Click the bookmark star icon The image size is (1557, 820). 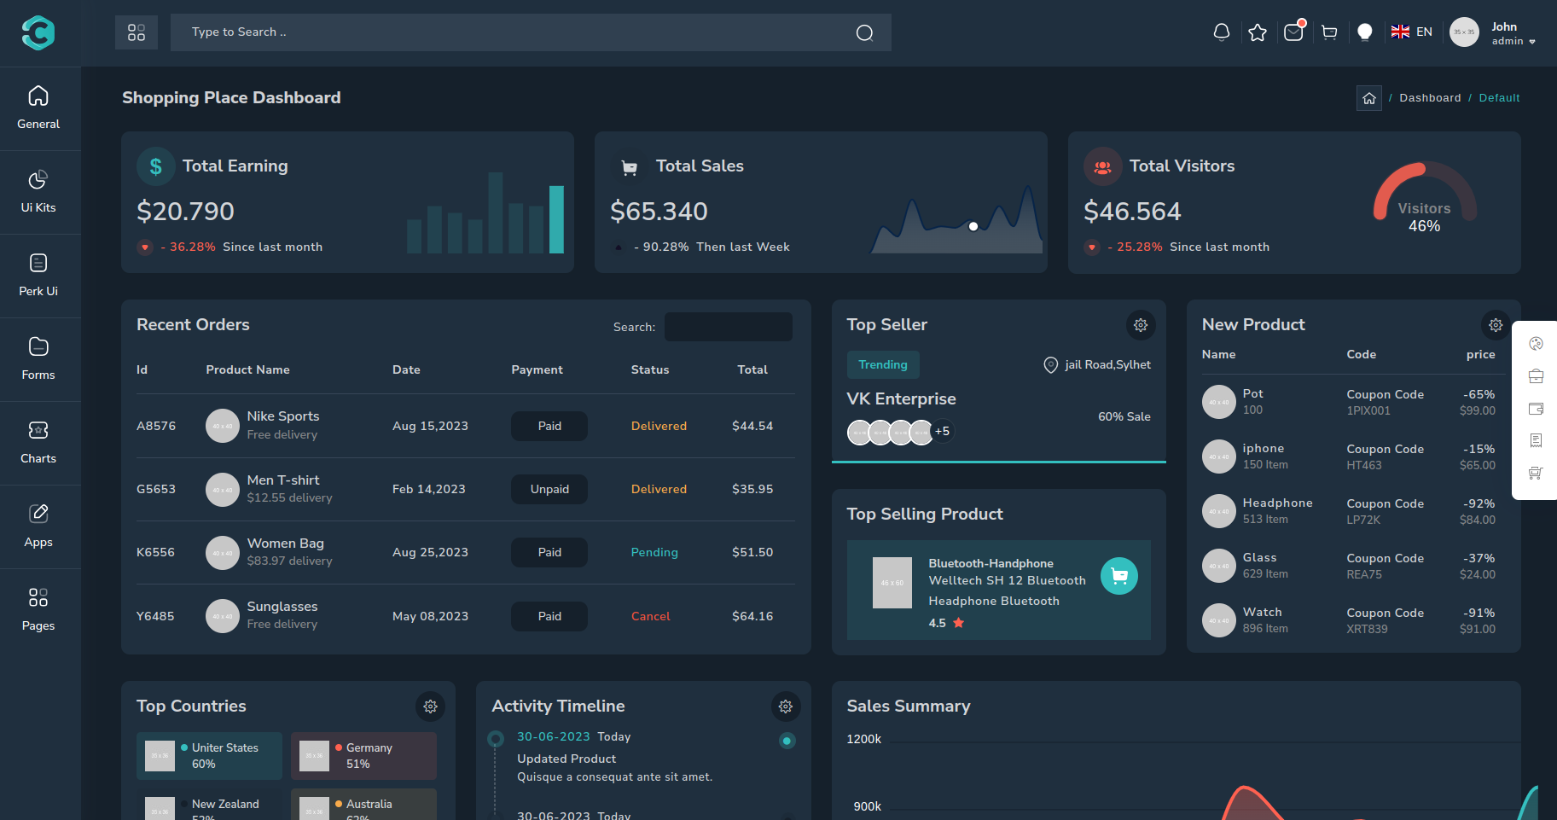(1257, 32)
